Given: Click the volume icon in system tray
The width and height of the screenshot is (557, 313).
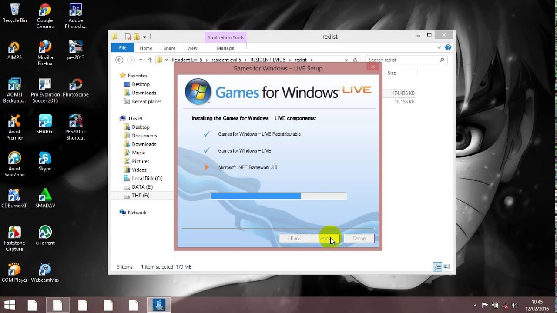Looking at the screenshot, I should (x=515, y=305).
